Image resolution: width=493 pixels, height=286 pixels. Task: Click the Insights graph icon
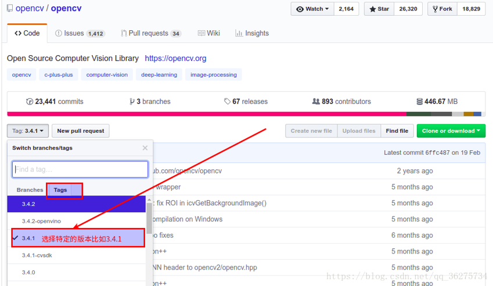(239, 33)
